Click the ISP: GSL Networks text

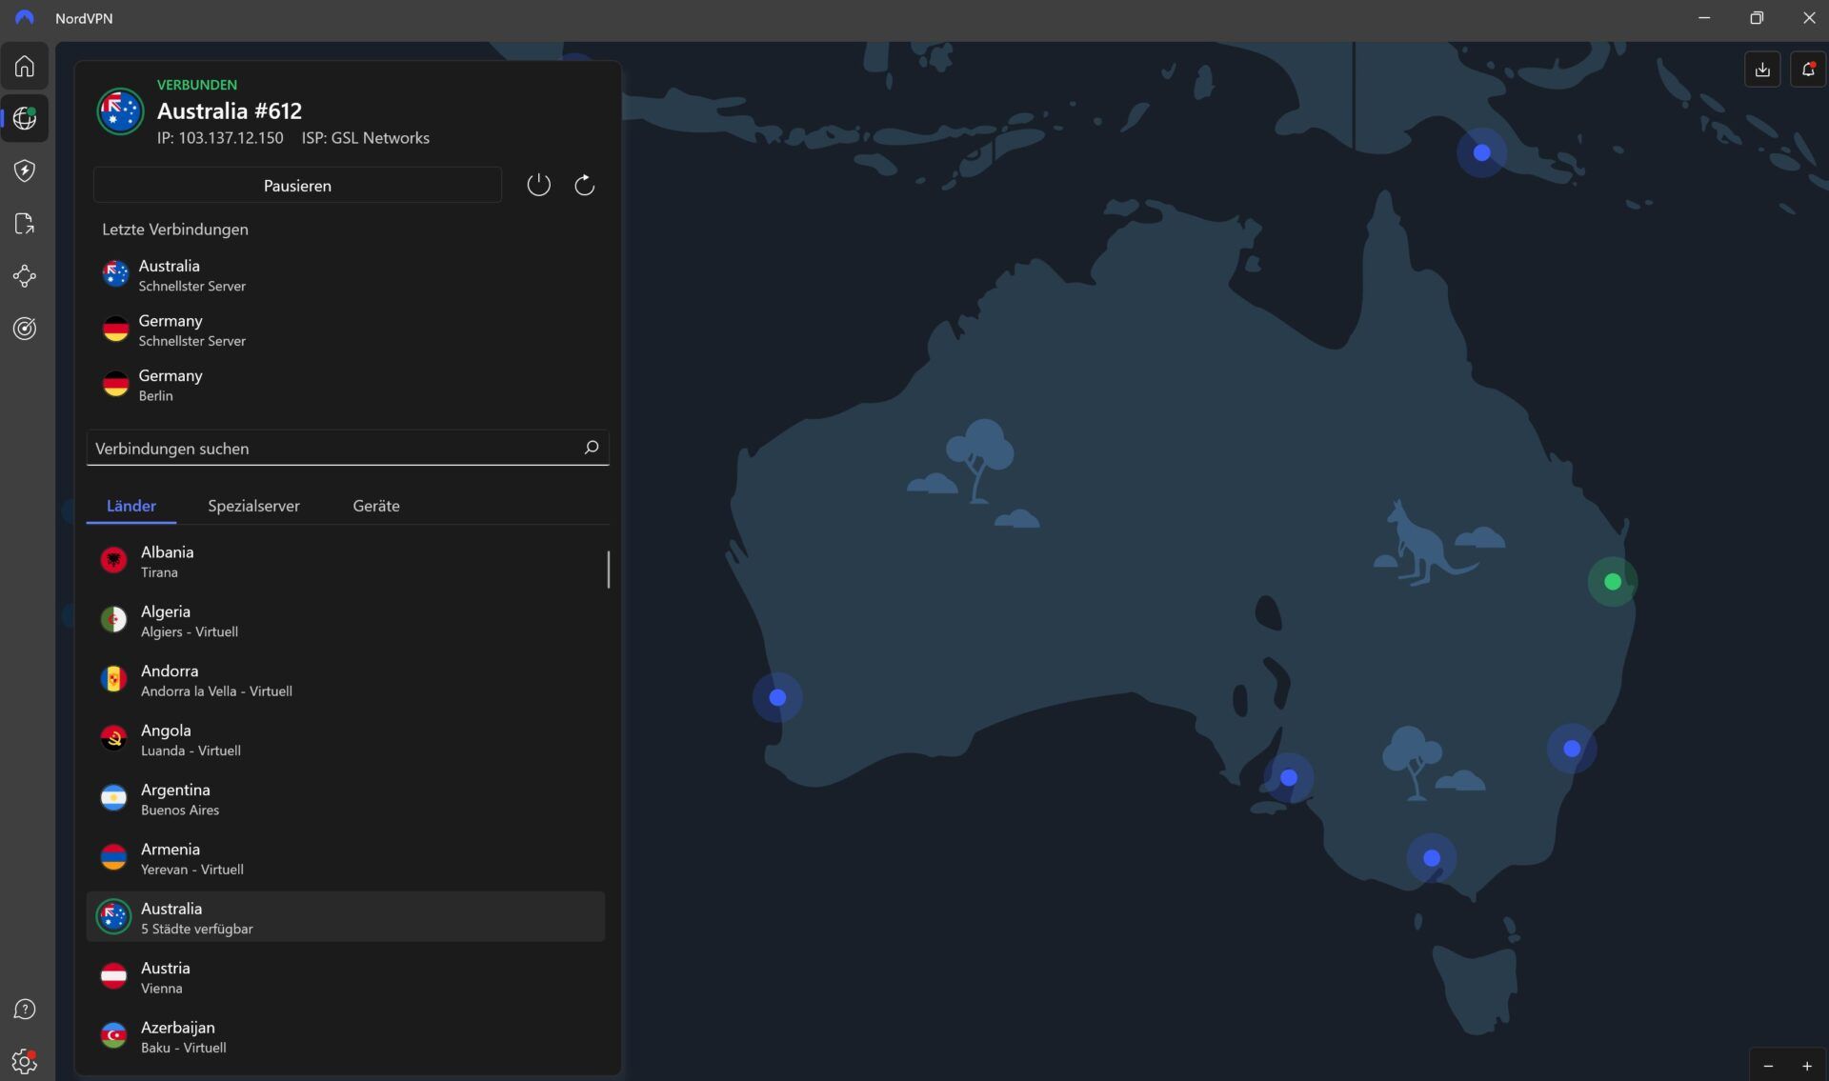365,138
